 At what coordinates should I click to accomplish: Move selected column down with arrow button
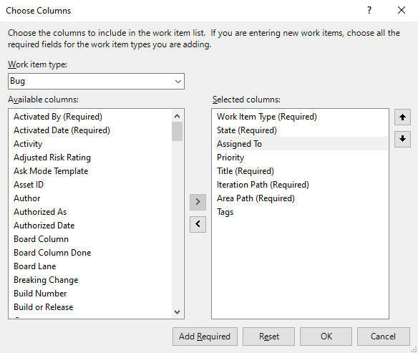tap(402, 139)
